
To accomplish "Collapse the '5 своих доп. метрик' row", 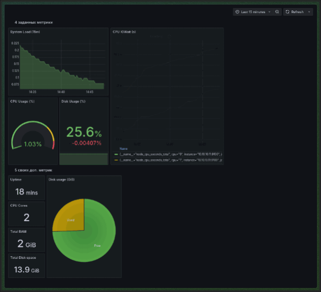I will click(34, 170).
